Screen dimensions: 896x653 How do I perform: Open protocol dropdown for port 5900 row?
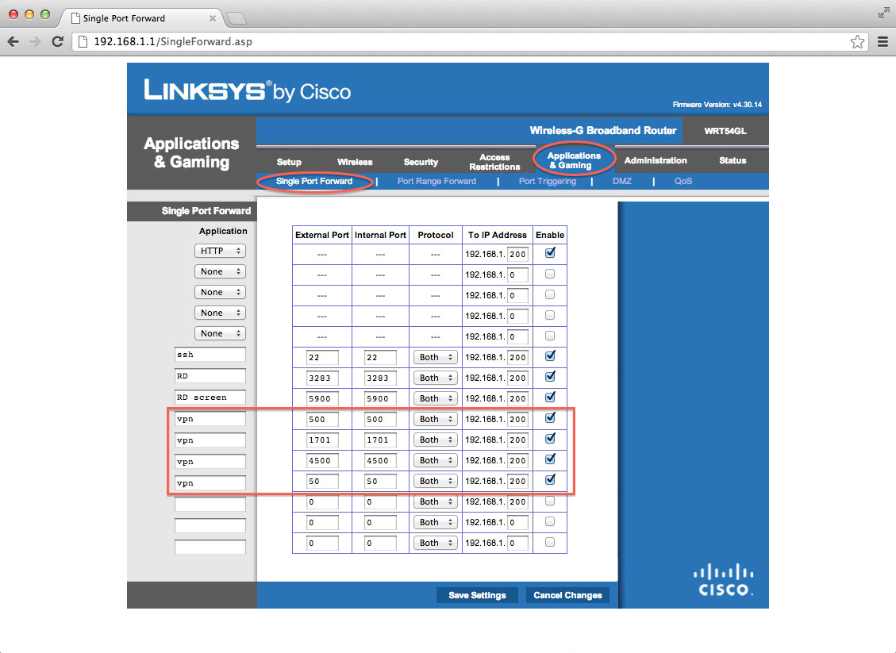[436, 399]
